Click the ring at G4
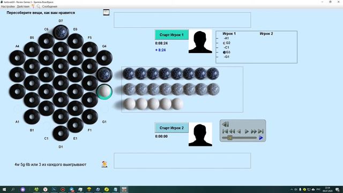This screenshot has width=343, height=193. [x=105, y=58]
